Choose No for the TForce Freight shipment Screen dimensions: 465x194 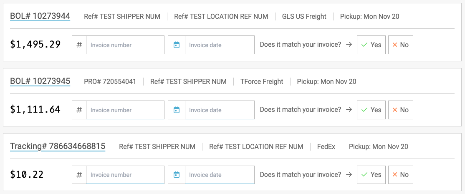point(400,110)
